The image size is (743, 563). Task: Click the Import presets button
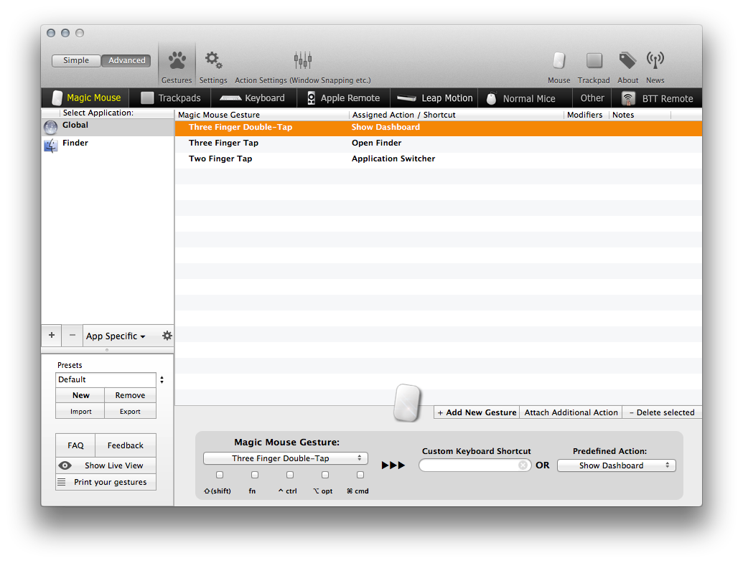click(80, 412)
